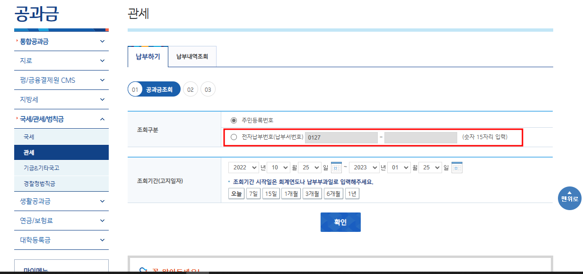Image resolution: width=583 pixels, height=274 pixels.
Task: Set period with the 1개월 button
Action: point(291,194)
